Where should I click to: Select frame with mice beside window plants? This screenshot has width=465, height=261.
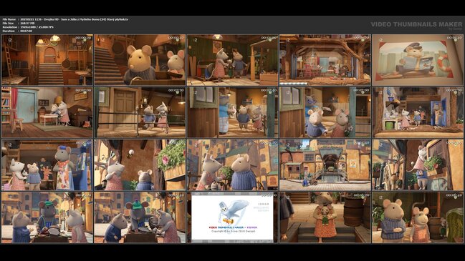(x=417, y=165)
